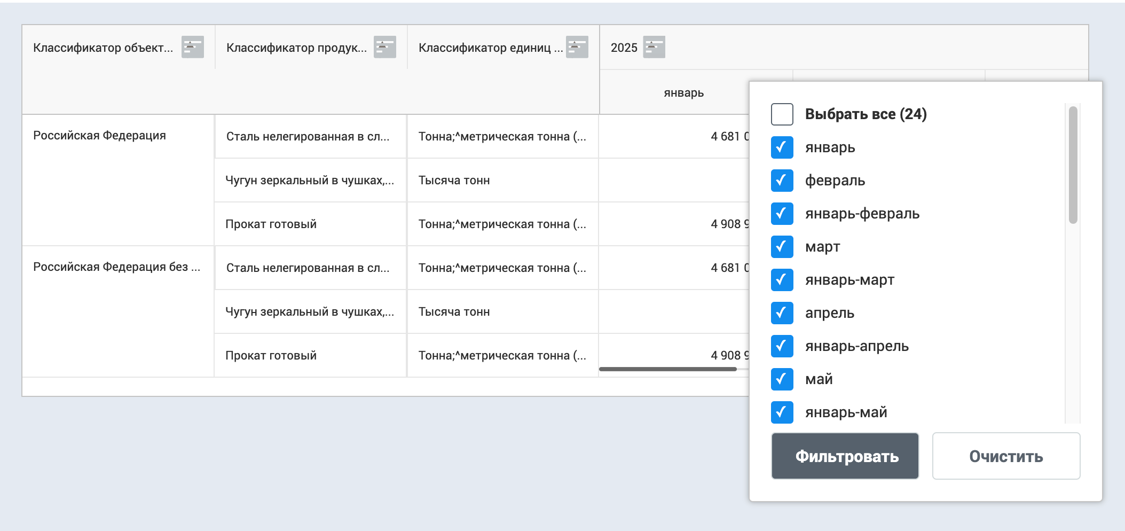Uncheck the январь checkbox
Viewport: 1125px width, 531px height.
point(782,147)
